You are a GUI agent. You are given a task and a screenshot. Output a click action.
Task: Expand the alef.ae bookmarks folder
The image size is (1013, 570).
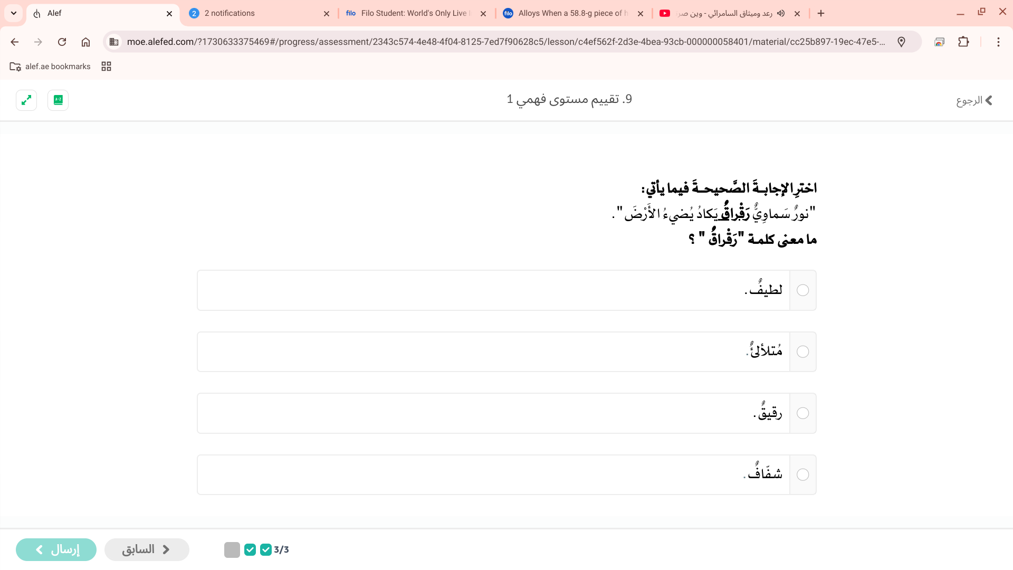tap(50, 66)
